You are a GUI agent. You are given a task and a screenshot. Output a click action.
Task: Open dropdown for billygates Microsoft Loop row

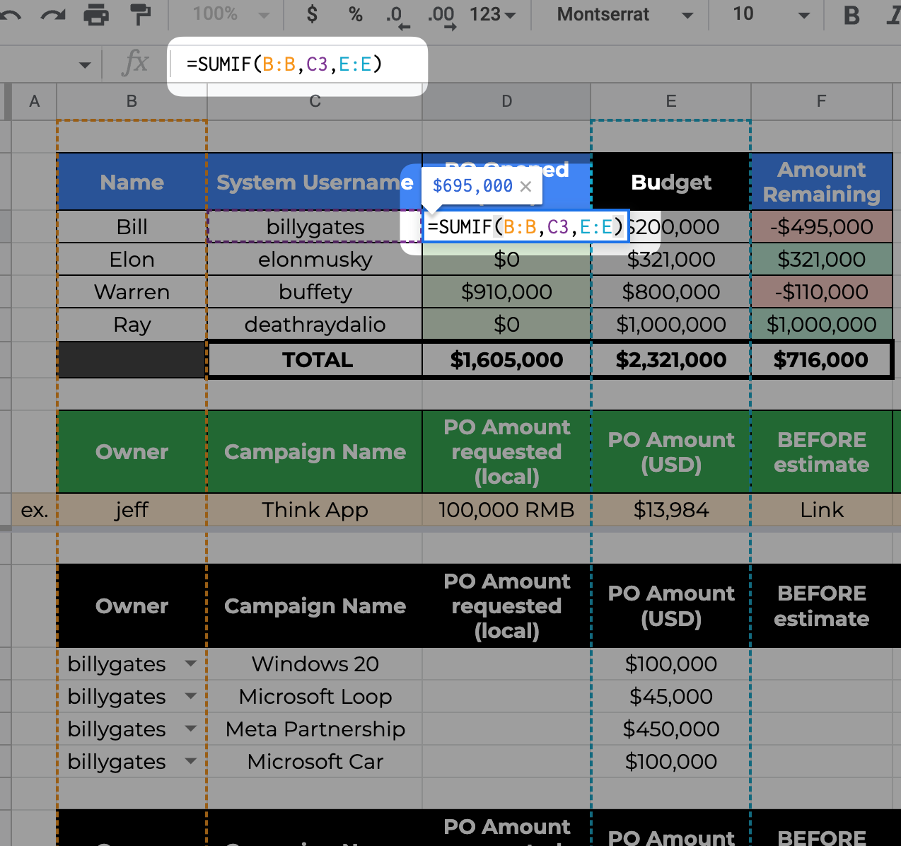tap(190, 696)
